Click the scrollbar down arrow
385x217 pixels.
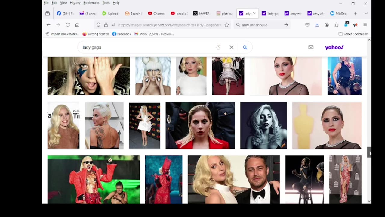point(369,201)
